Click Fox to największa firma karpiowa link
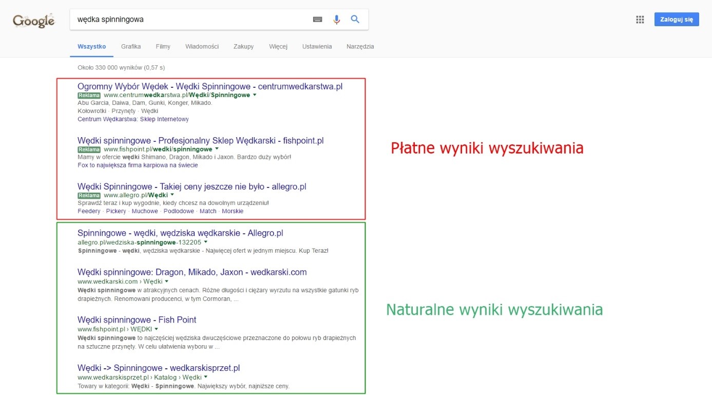This screenshot has height=395, width=712. 138,165
